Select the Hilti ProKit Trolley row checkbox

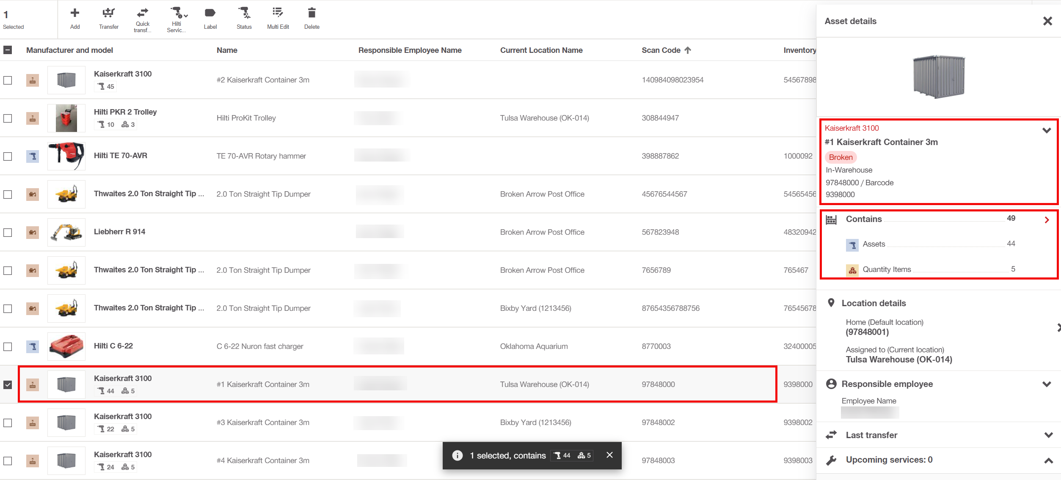point(8,118)
